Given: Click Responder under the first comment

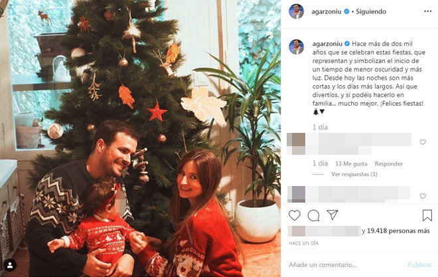Looking at the screenshot, I should pos(388,164).
